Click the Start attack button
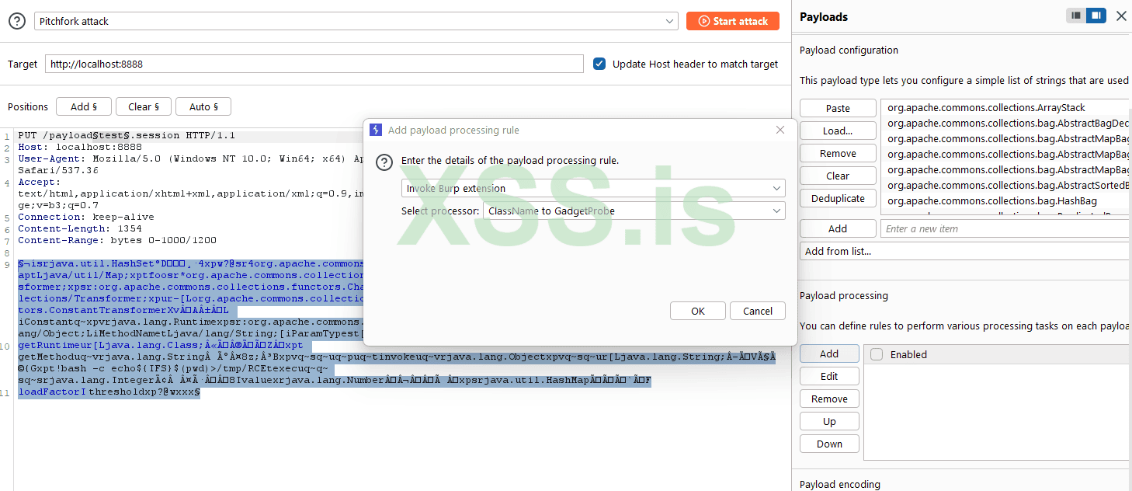The image size is (1132, 491). tap(732, 21)
